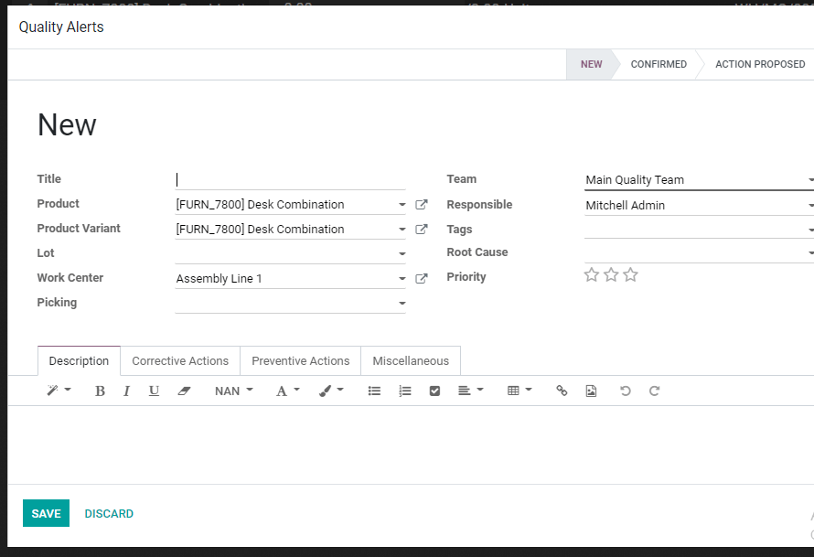Open external link for Work Center
Image resolution: width=814 pixels, height=557 pixels.
pyautogui.click(x=422, y=279)
